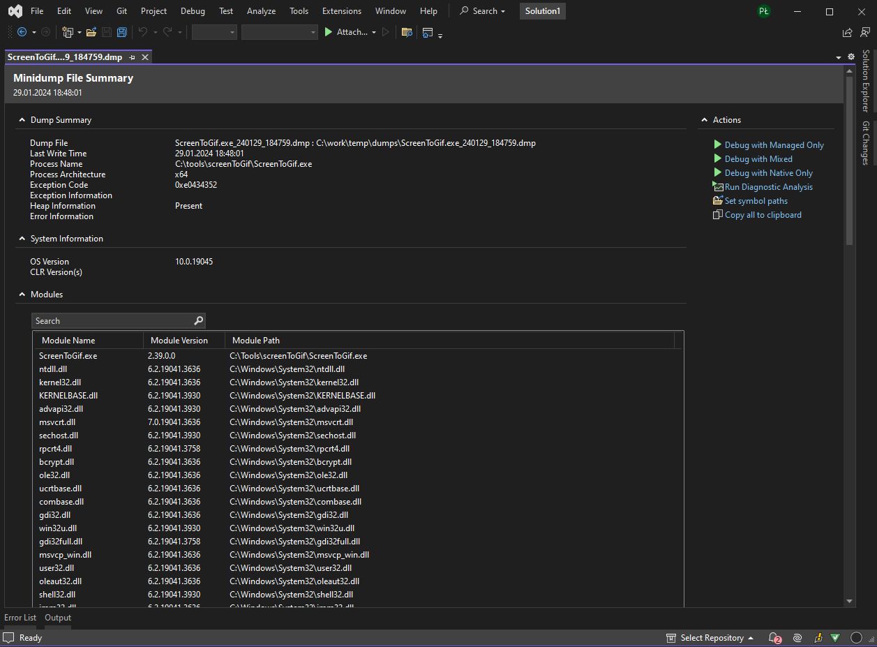Collapse the Dump Summary section

pos(22,120)
